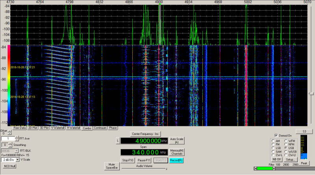Decrease the Smoothing value
This screenshot has width=315, height=175.
(x=10, y=146)
